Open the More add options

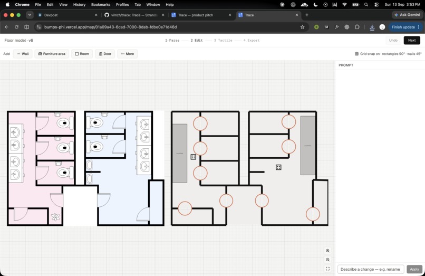click(128, 54)
